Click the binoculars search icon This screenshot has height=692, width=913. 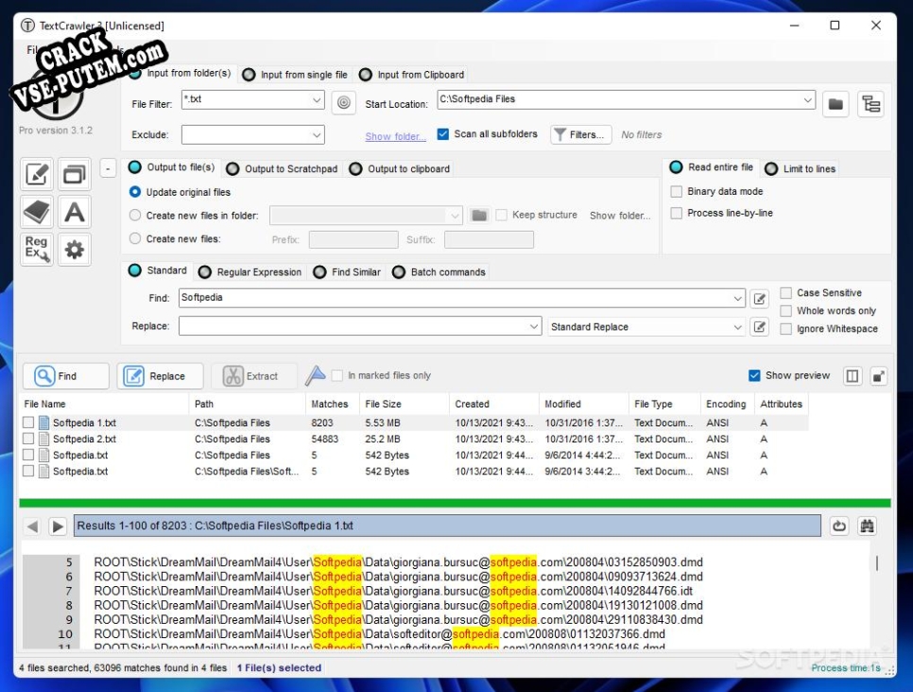point(867,526)
